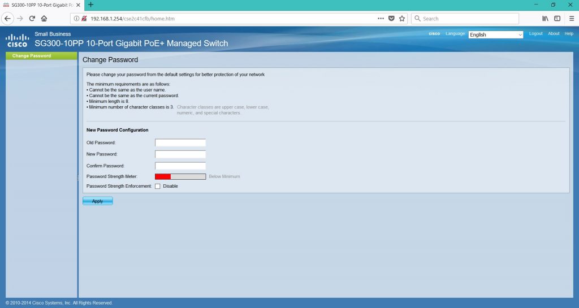Open the Library icon in toolbar
Image resolution: width=579 pixels, height=308 pixels.
tap(545, 19)
